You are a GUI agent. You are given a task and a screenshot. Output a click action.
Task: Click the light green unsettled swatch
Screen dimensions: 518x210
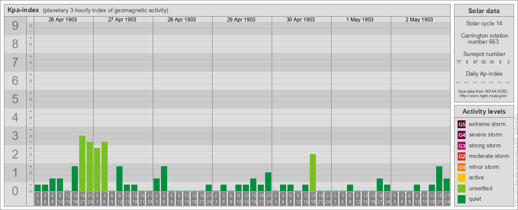tap(462, 189)
